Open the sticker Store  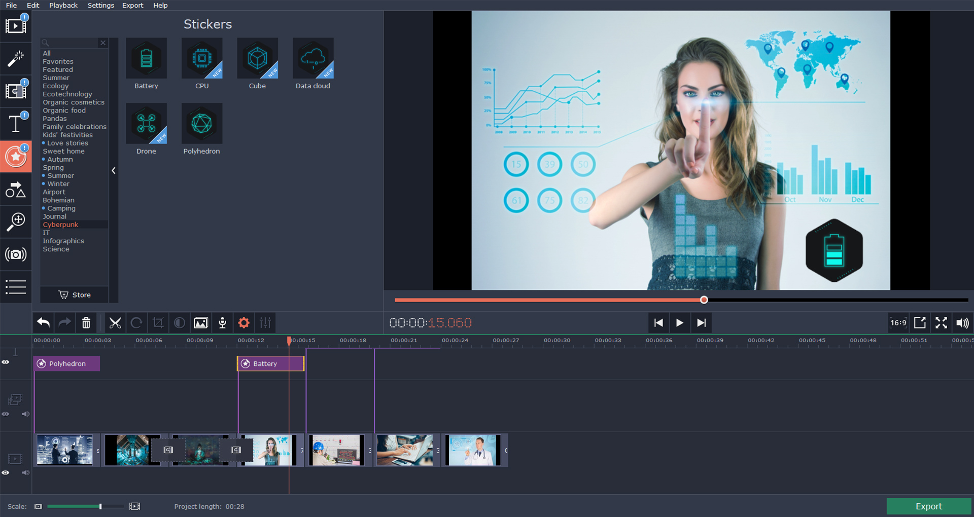click(74, 294)
